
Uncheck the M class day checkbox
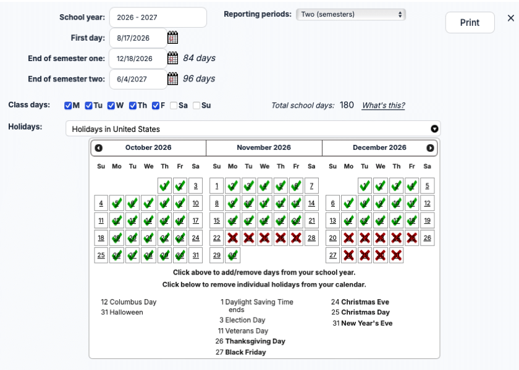[68, 105]
